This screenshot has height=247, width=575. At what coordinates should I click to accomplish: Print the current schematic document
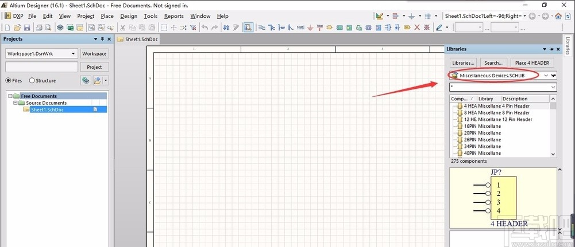tap(39, 28)
